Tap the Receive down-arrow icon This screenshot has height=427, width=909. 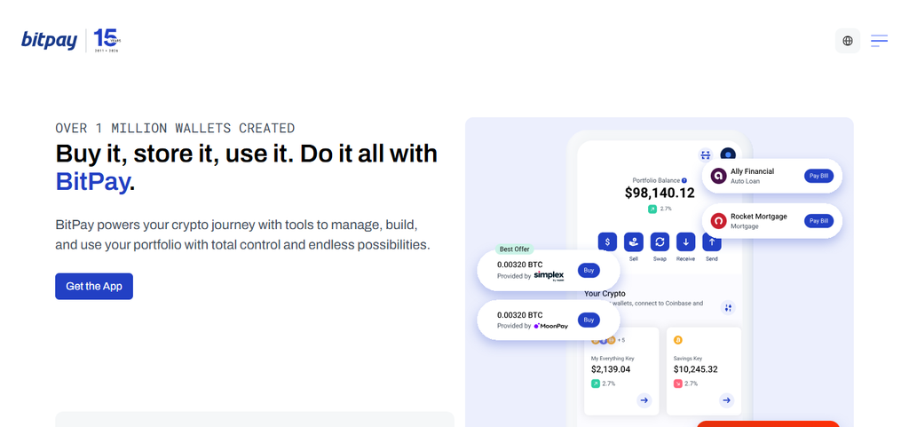click(686, 241)
